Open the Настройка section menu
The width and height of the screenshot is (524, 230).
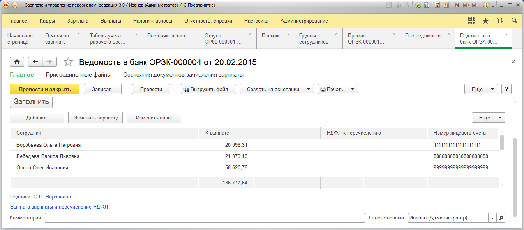coord(256,21)
